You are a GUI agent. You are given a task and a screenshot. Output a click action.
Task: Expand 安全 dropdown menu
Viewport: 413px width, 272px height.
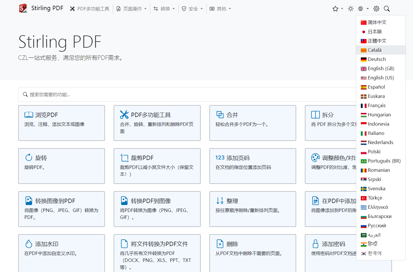[x=192, y=9]
